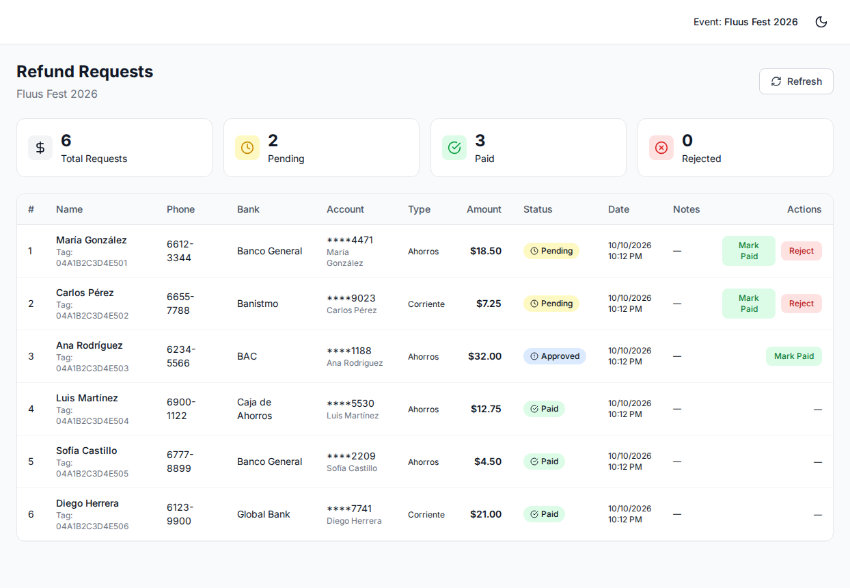Click the Name column header
Screen dimensions: 850x588
(70, 209)
